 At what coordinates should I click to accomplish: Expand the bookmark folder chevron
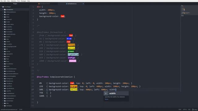pyautogui.click(x=3, y=19)
